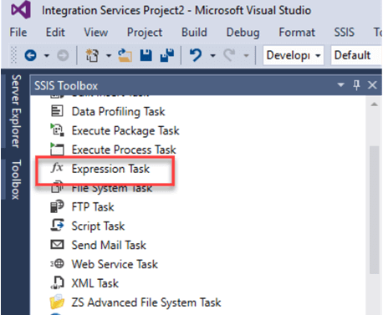Viewport: 383px width, 315px height.
Task: Click the Navigate Backward arrow
Action: (x=30, y=55)
